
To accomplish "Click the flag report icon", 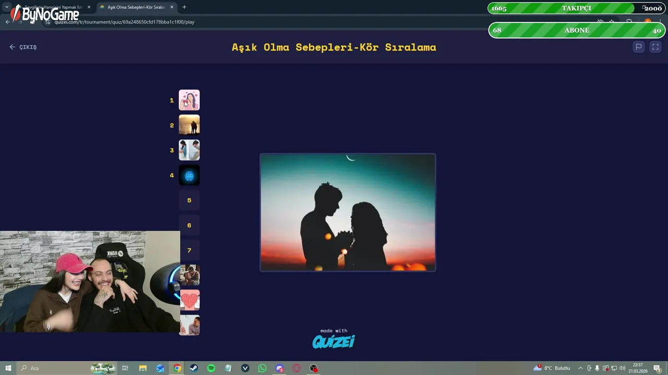I will 638,47.
